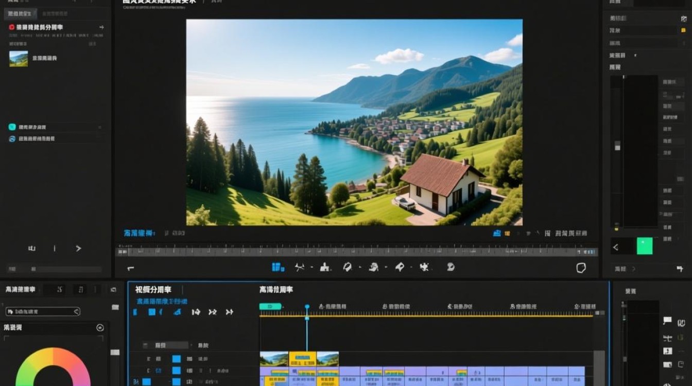Click the teal pill marker at timeline start

[x=270, y=307]
